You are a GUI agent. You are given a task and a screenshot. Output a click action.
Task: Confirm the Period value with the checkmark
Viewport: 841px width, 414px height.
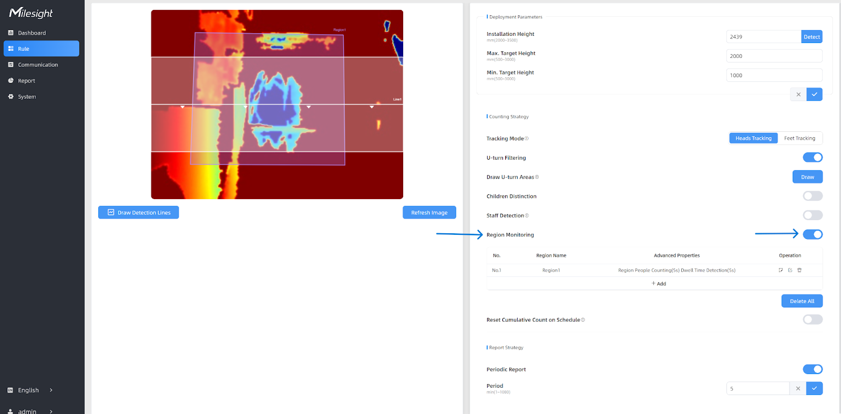tap(814, 388)
